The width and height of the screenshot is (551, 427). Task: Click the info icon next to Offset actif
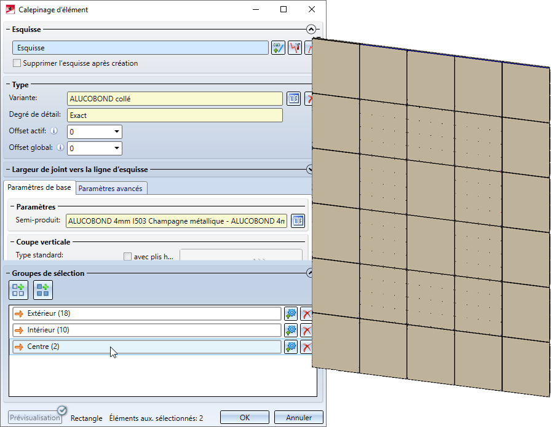click(54, 131)
